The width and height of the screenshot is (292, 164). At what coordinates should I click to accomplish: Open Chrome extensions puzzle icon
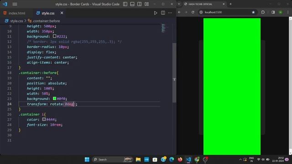(263, 12)
